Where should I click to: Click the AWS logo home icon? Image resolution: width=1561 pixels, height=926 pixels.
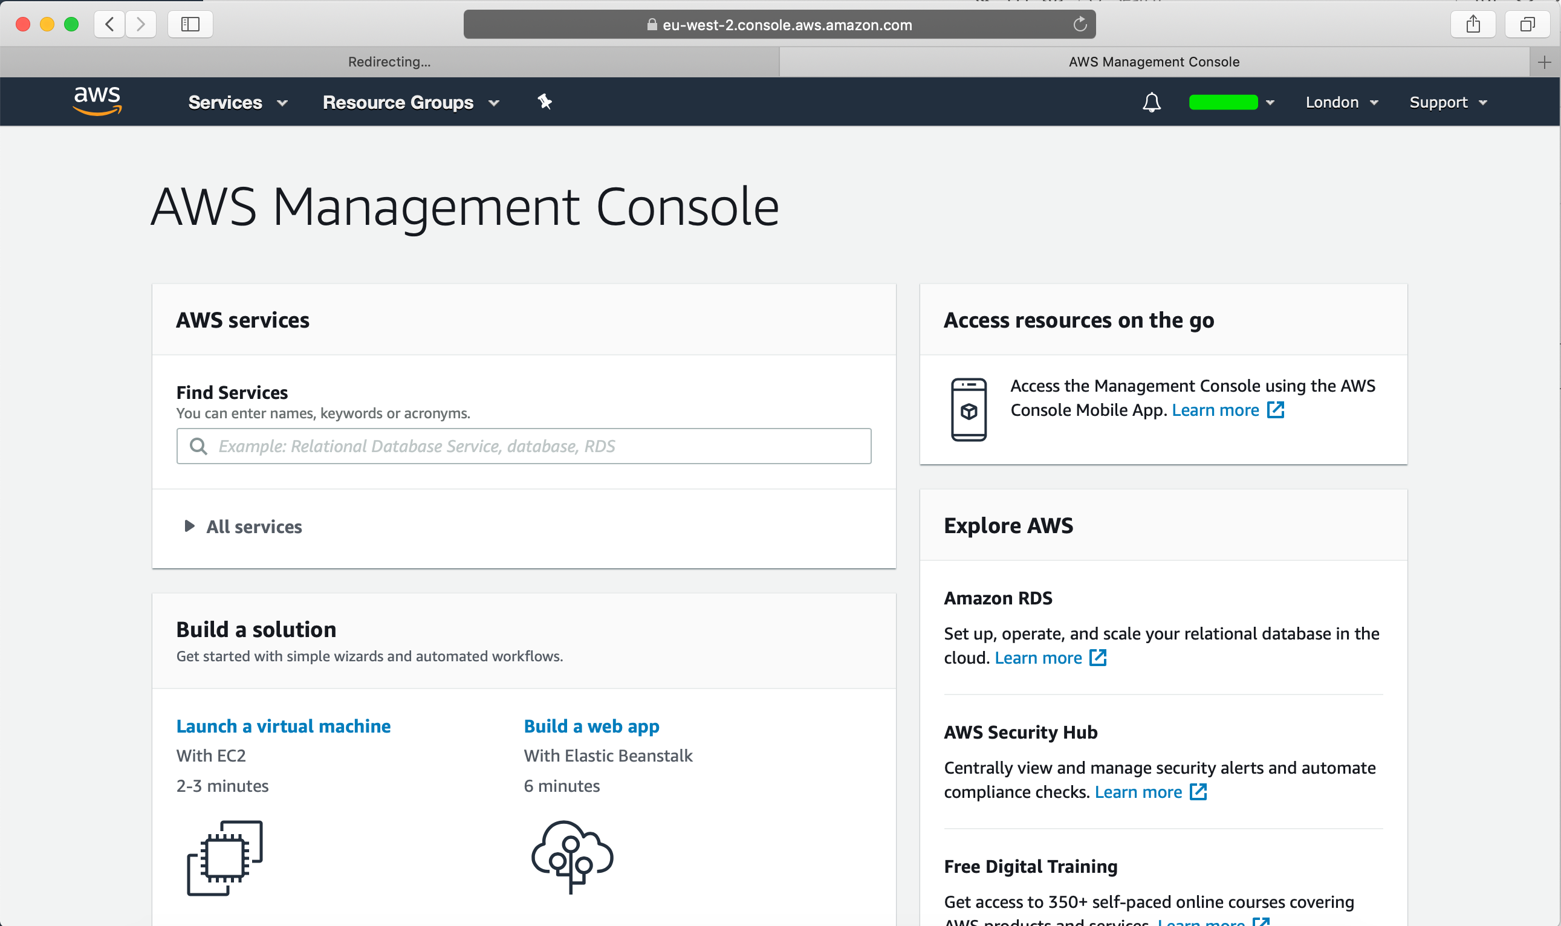(97, 101)
